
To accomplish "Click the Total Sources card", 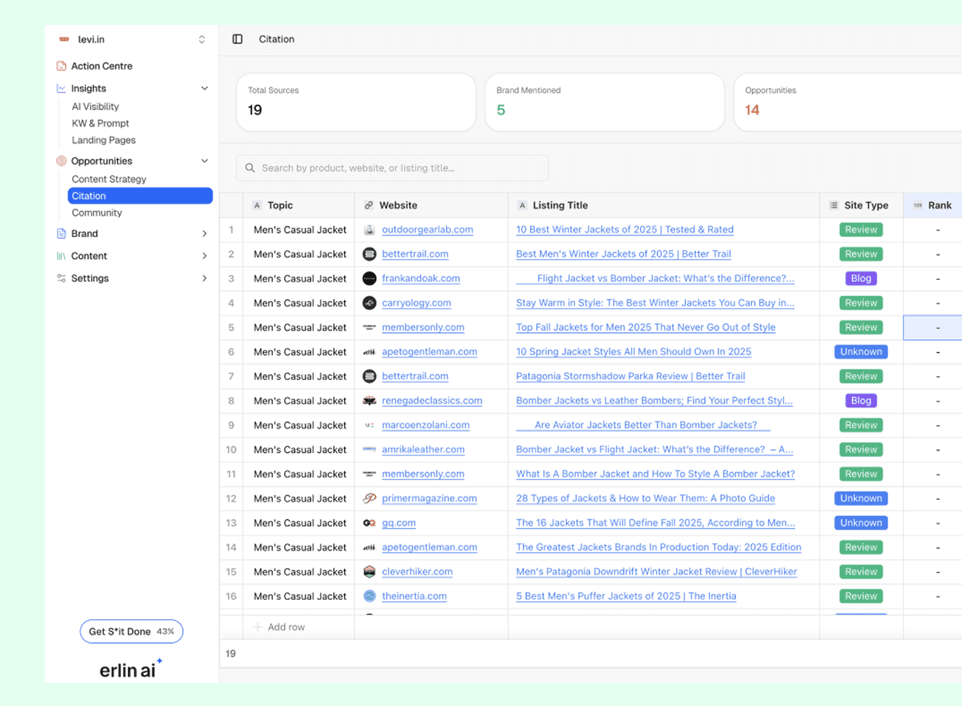I will (x=356, y=102).
